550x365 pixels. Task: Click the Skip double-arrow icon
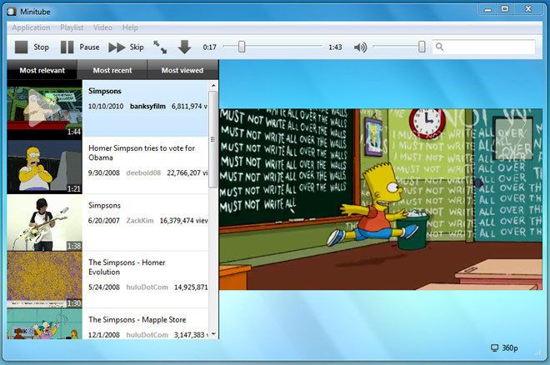117,47
